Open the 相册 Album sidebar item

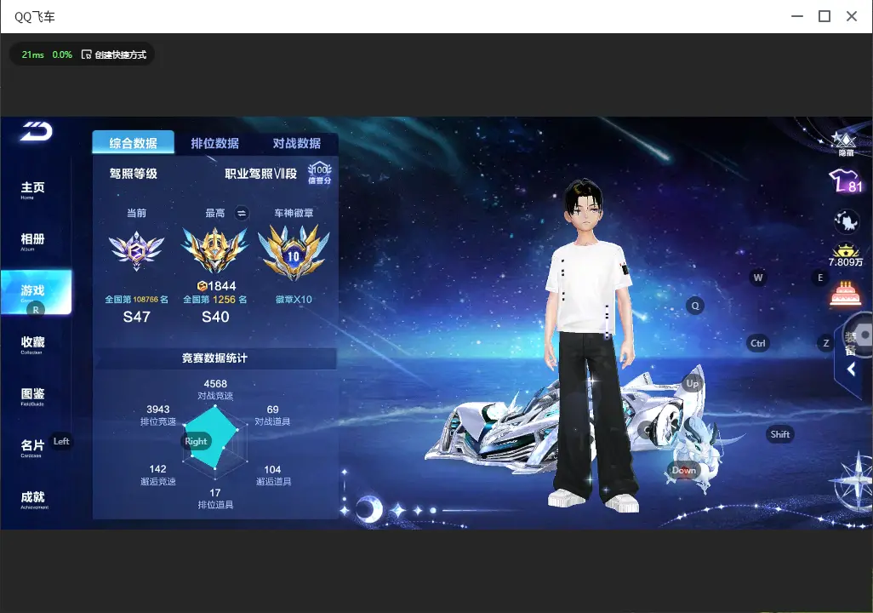coord(32,241)
